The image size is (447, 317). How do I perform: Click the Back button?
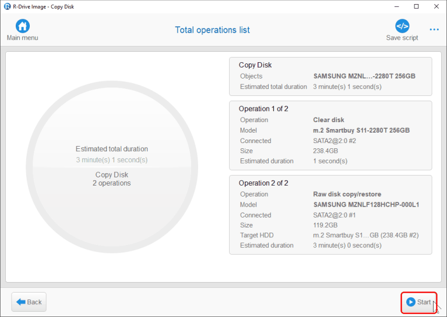point(29,302)
